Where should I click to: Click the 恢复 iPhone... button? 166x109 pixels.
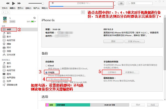click(134, 41)
